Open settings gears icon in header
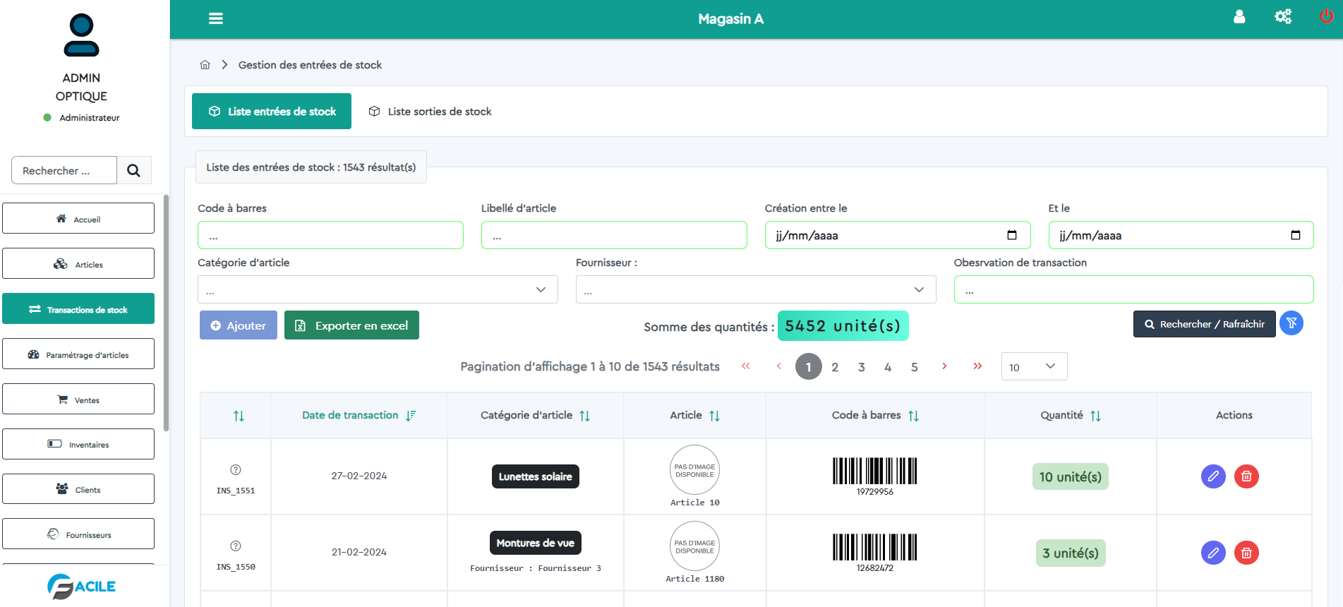Image resolution: width=1343 pixels, height=607 pixels. (1283, 17)
